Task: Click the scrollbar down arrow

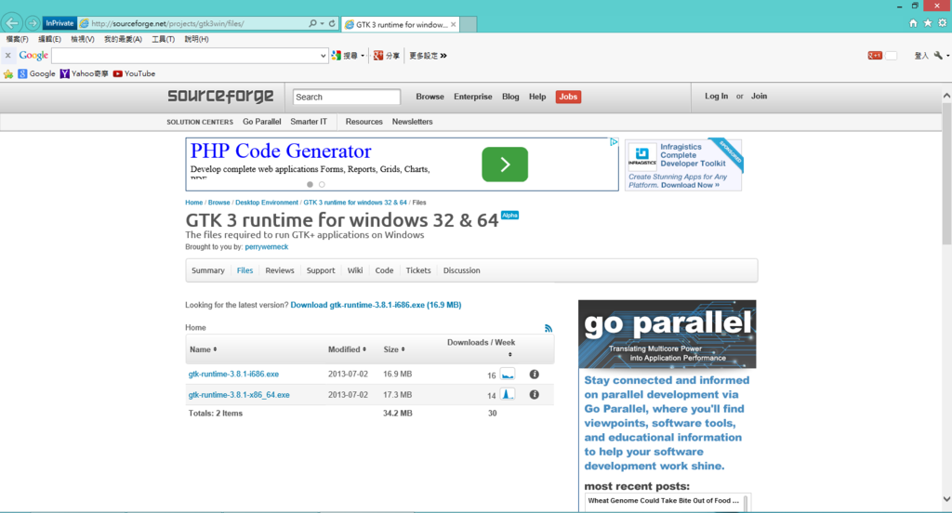Action: (x=946, y=499)
